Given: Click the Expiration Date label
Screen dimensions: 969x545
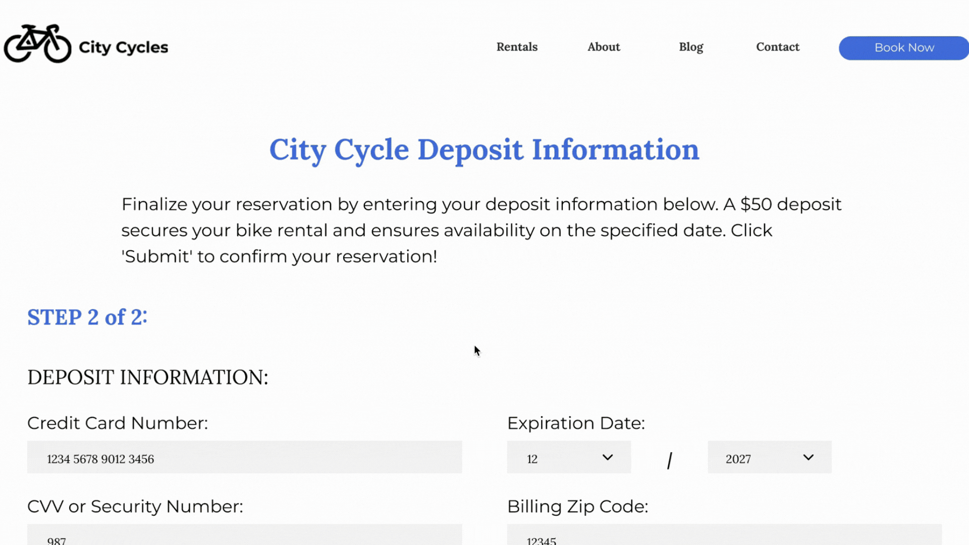Looking at the screenshot, I should click(x=576, y=423).
